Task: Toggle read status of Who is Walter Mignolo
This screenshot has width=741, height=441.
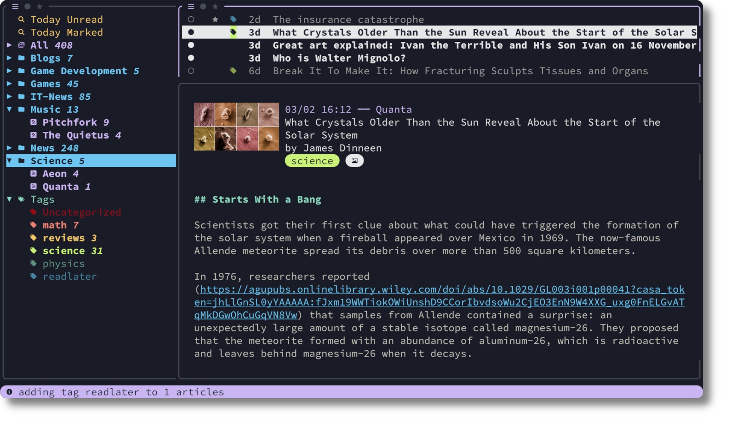Action: tap(191, 58)
